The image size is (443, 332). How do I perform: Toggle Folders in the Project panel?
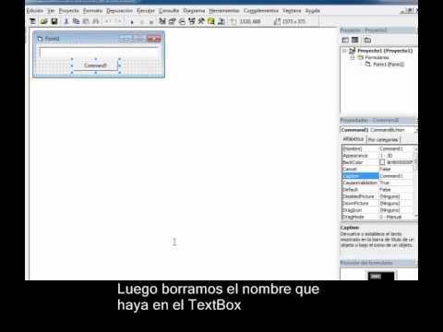[367, 40]
